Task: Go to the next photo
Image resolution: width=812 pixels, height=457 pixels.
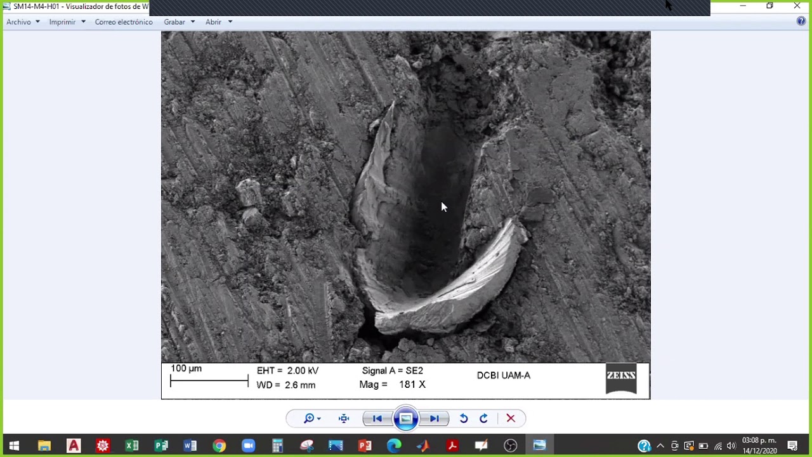Action: [435, 418]
